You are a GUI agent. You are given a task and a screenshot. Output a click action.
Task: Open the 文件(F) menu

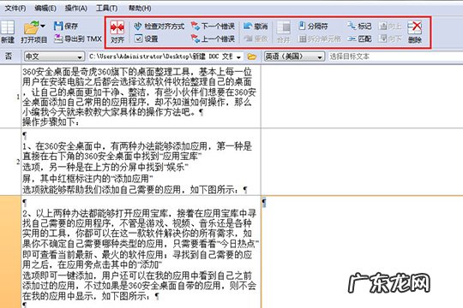tap(15, 8)
